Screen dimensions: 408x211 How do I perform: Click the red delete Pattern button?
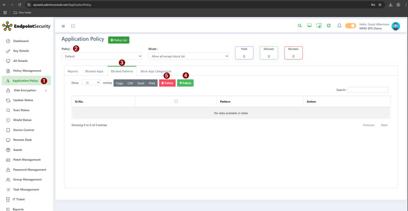tap(167, 83)
